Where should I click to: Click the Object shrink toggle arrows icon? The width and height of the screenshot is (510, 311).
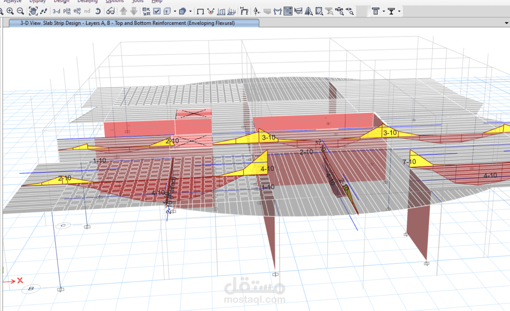tap(146, 11)
